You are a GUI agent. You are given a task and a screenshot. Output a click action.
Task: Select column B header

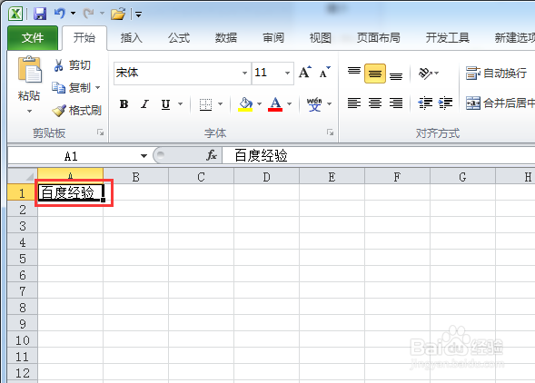[x=136, y=177]
